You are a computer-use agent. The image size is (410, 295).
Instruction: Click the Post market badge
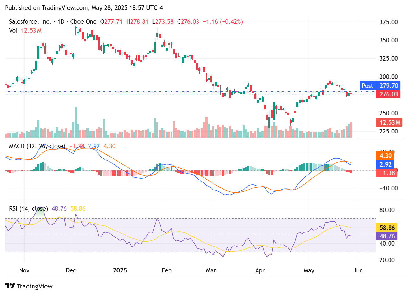point(367,85)
